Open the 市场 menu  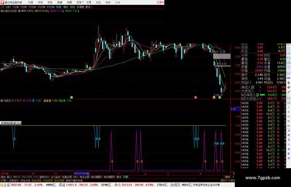(x=40, y=2)
